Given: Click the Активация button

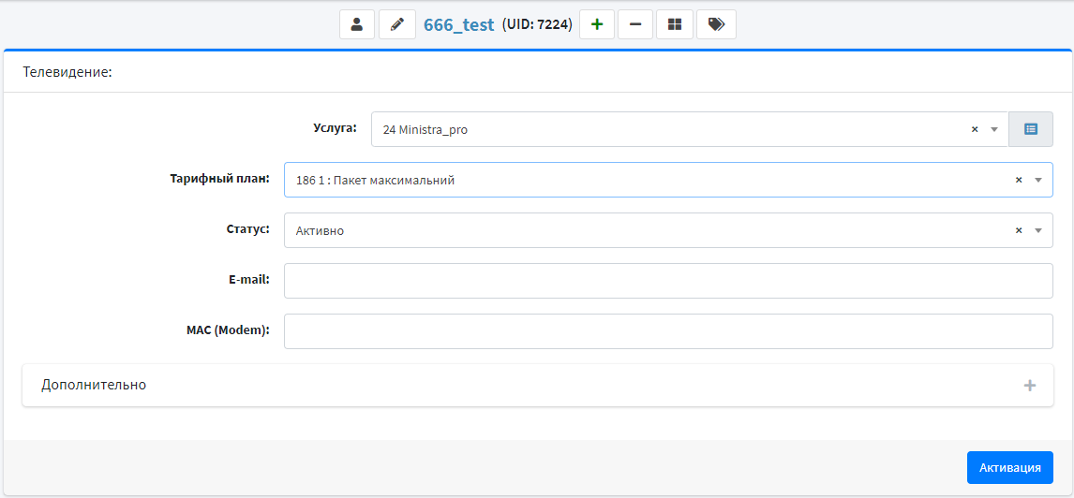Looking at the screenshot, I should 1009,467.
